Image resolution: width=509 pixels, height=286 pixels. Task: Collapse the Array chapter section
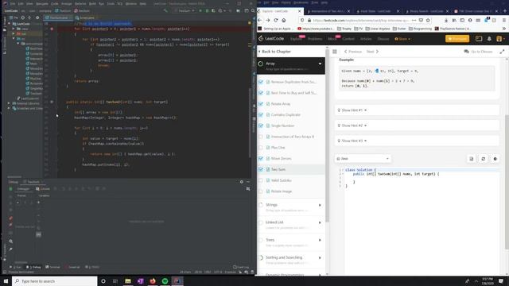320,64
